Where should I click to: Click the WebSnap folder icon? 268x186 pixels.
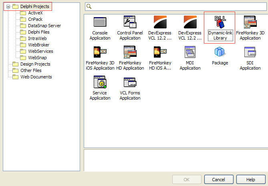(23, 58)
